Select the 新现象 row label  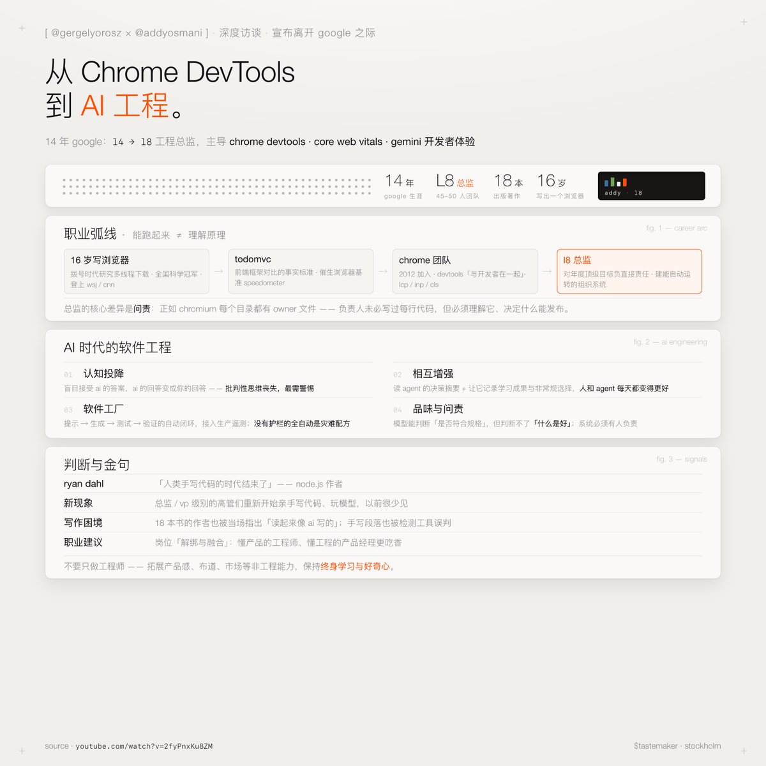[79, 503]
